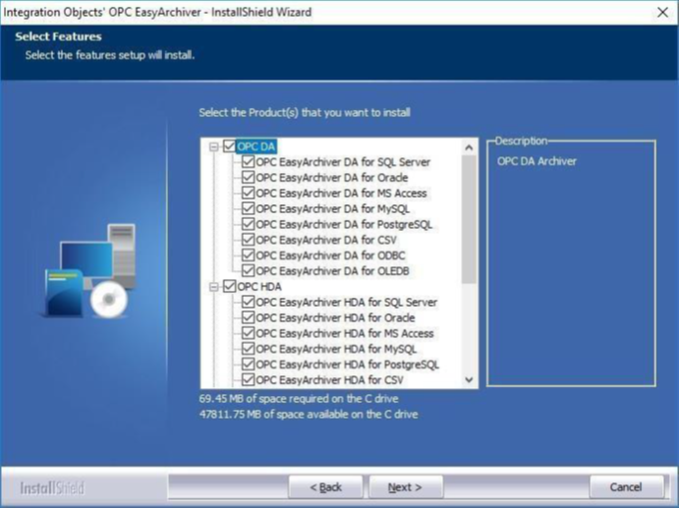Toggle OPC EasyArchiver HDA for PostgreSQL checkbox

point(249,365)
